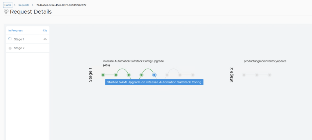Select the Stage 2 row in sidebar
This screenshot has width=312, height=140.
click(x=27, y=48)
